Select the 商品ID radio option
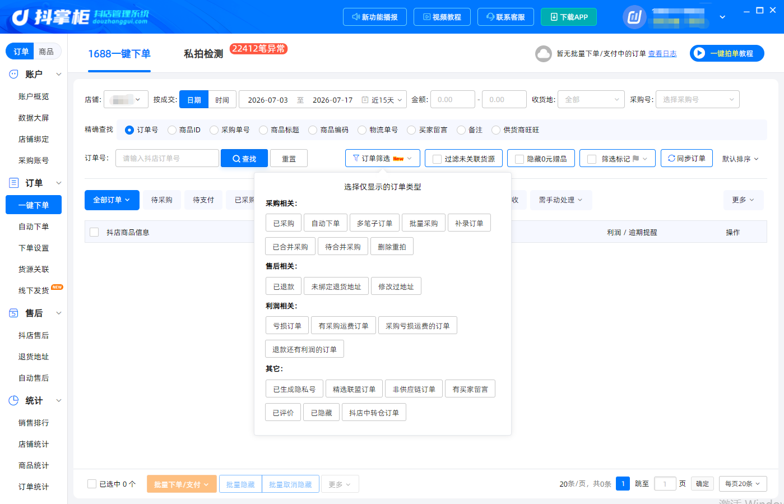This screenshot has height=504, width=784. click(x=172, y=130)
